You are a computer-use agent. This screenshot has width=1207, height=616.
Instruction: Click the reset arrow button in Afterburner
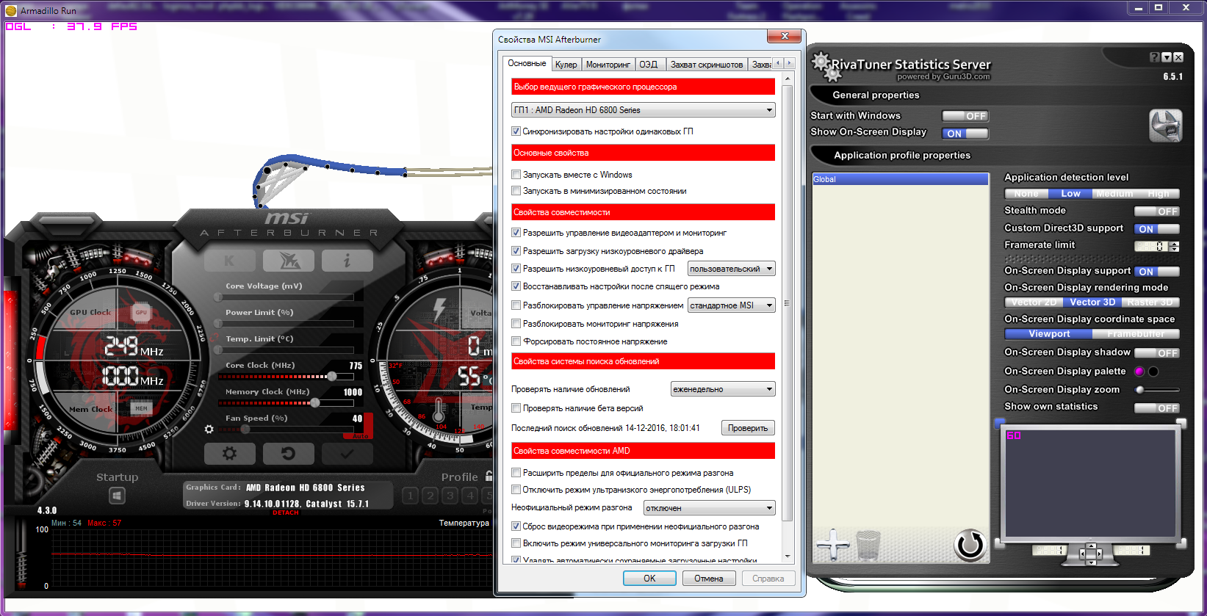pyautogui.click(x=288, y=454)
